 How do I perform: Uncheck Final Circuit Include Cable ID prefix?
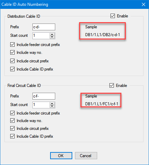click(x=12, y=136)
